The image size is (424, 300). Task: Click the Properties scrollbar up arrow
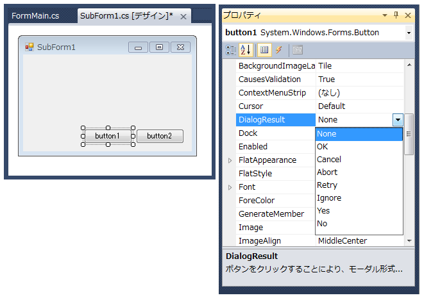click(x=409, y=65)
